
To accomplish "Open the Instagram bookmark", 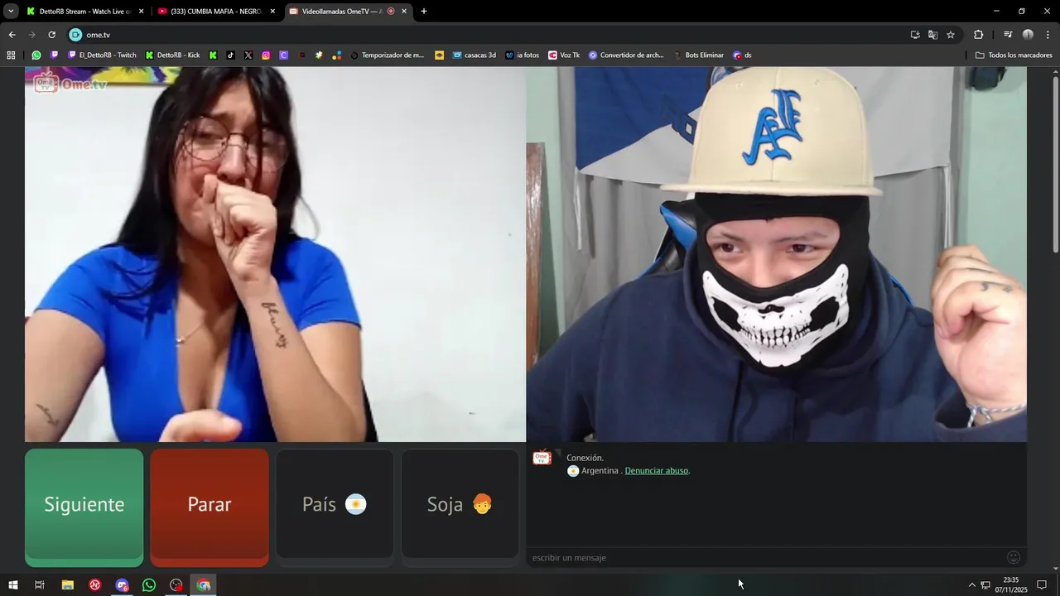I will click(266, 55).
